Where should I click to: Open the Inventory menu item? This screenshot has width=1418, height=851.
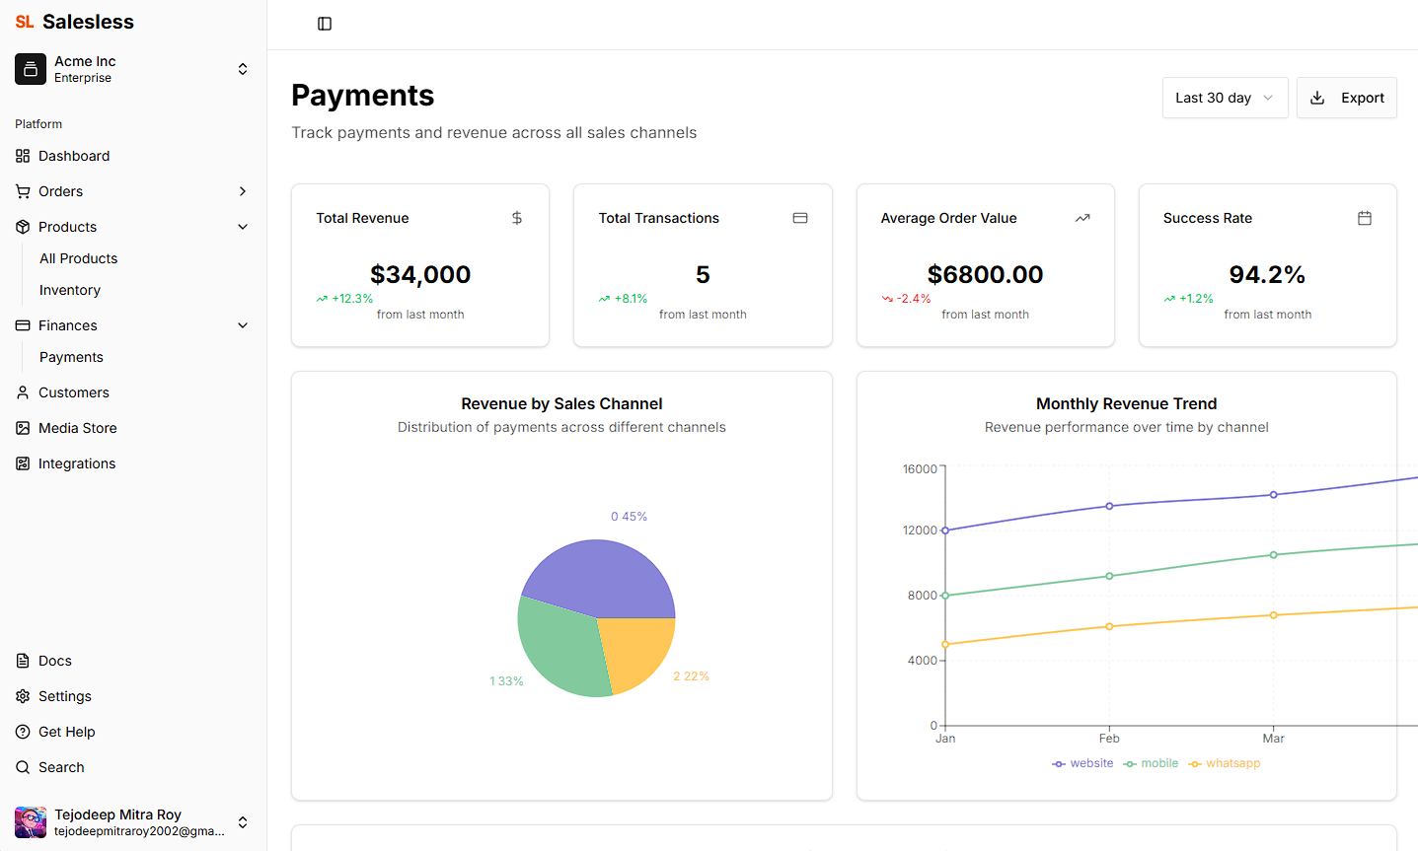[70, 290]
